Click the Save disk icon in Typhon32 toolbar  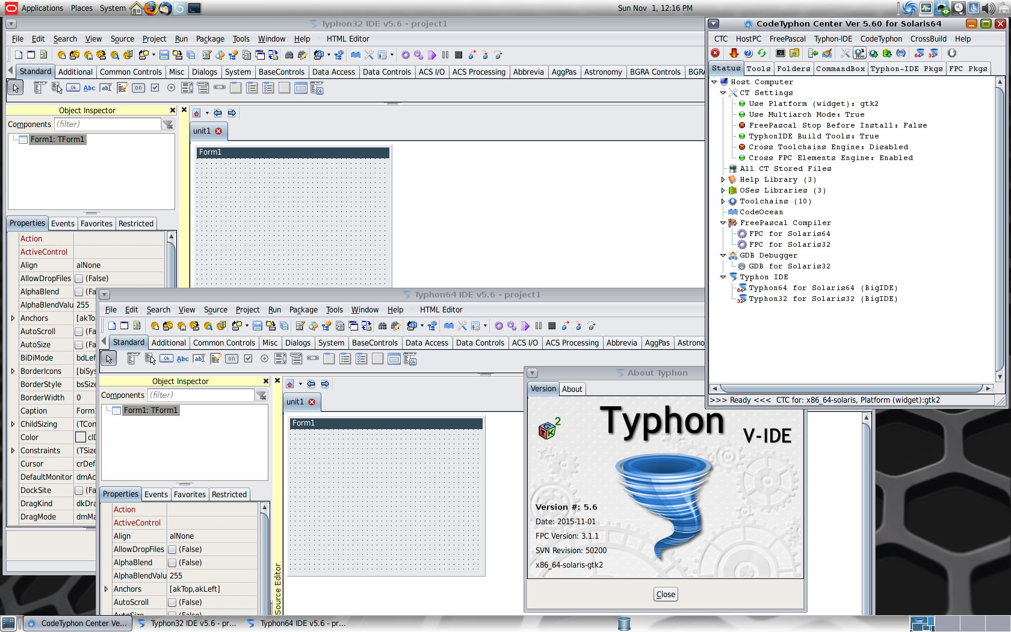164,55
